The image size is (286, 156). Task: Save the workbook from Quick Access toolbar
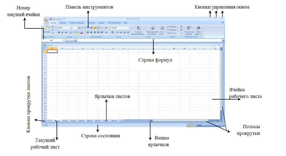[x=51, y=19]
